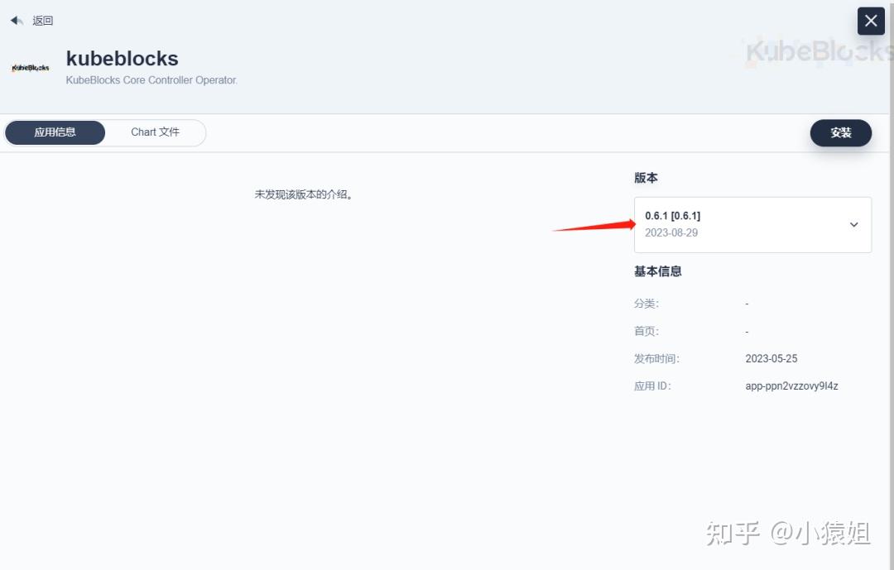
Task: Open the Chart 文件 tab
Action: coord(156,132)
